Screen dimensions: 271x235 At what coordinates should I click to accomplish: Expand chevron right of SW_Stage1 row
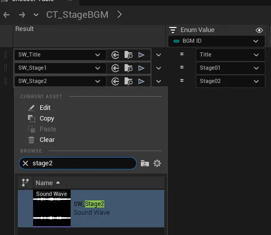click(159, 68)
